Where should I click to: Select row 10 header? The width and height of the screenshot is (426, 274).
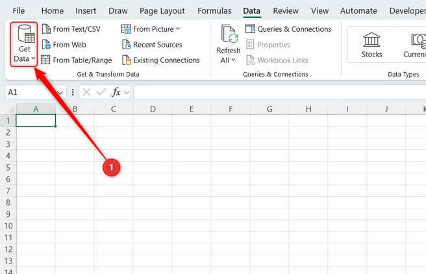coord(8,226)
